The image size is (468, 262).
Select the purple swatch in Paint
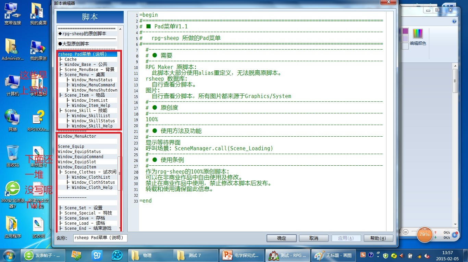point(405,31)
